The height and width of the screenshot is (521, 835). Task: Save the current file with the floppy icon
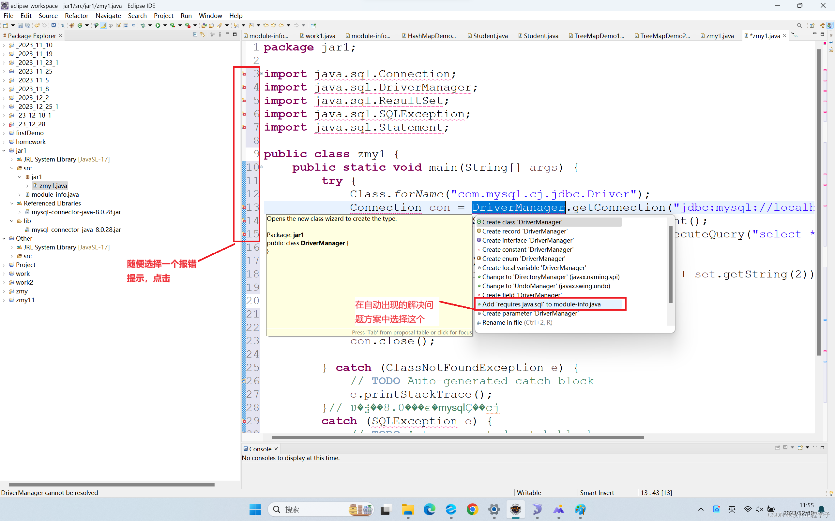(21, 25)
